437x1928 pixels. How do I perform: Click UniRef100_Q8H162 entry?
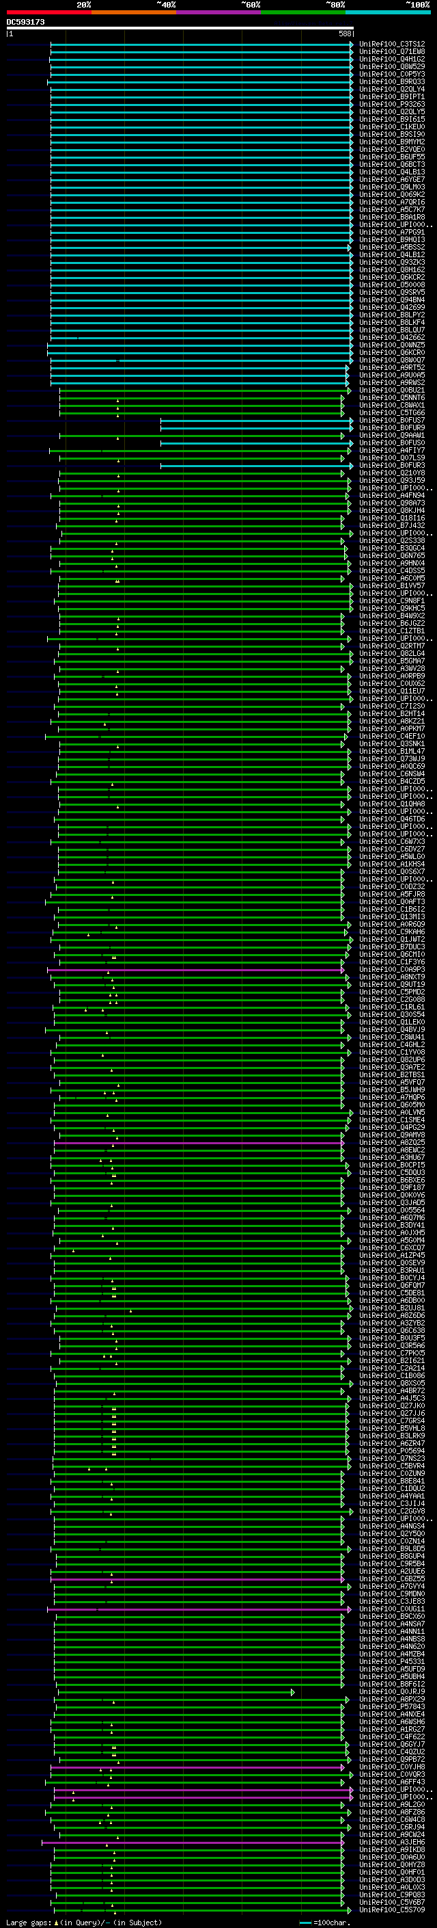pyautogui.click(x=392, y=269)
